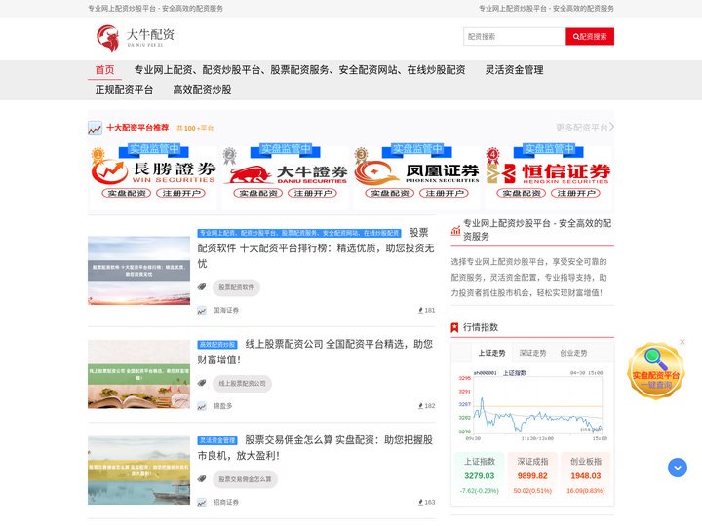
Task: Go to 正规配资平台 in the navigation
Action: coord(124,90)
